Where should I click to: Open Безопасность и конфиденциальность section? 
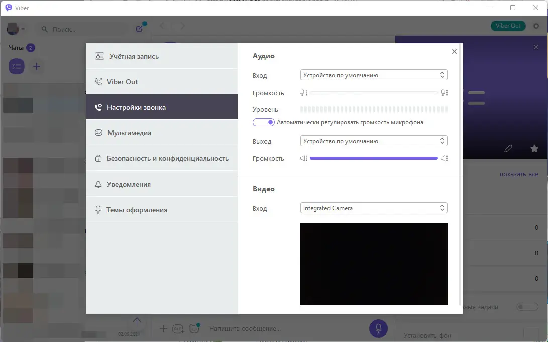[161, 158]
